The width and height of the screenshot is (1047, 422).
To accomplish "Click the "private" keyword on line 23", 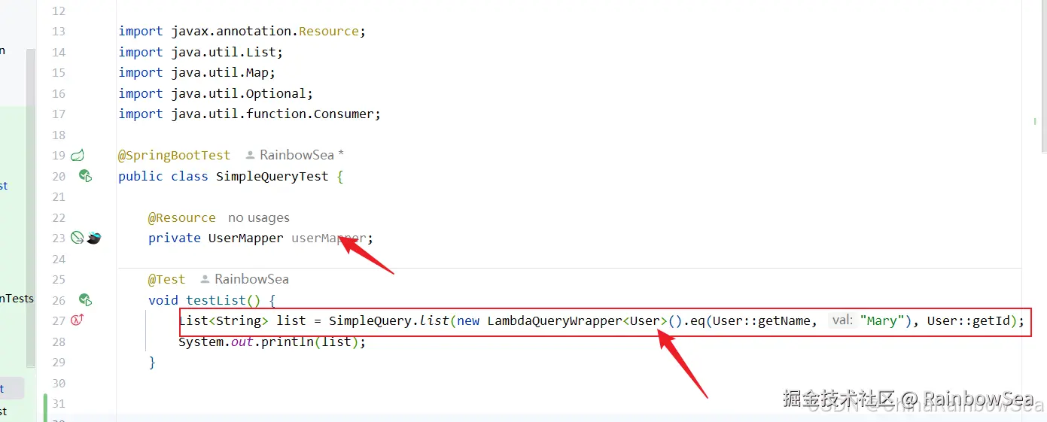I will pyautogui.click(x=174, y=238).
